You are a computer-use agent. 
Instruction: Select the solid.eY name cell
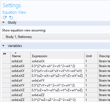click(21, 81)
